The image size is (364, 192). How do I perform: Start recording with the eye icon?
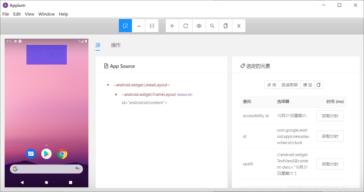pyautogui.click(x=199, y=26)
